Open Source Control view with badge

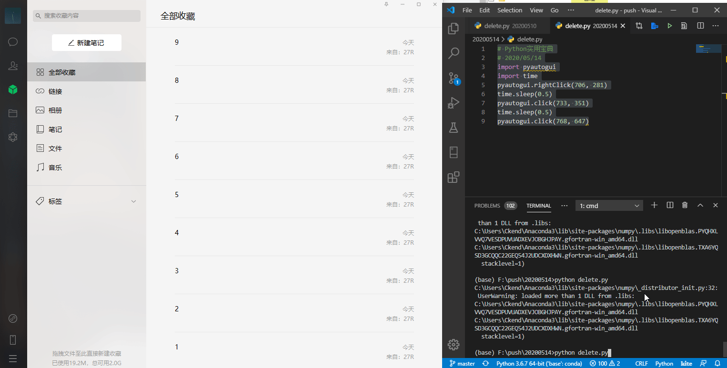pyautogui.click(x=454, y=78)
